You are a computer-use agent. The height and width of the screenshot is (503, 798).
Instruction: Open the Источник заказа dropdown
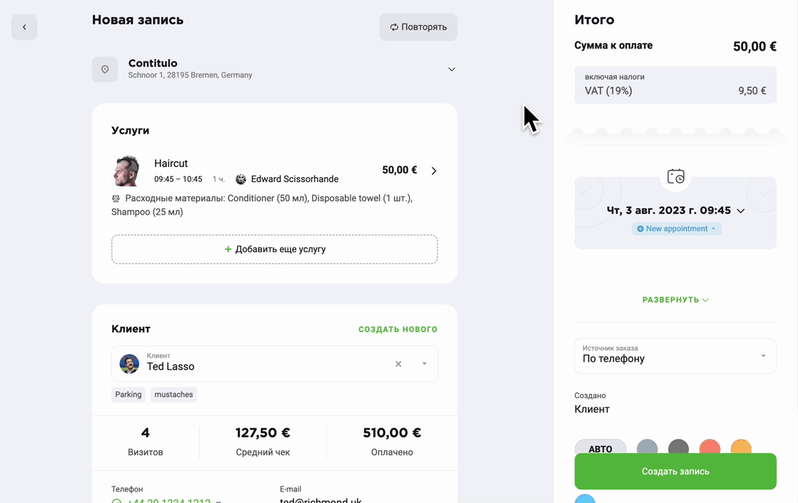(675, 356)
